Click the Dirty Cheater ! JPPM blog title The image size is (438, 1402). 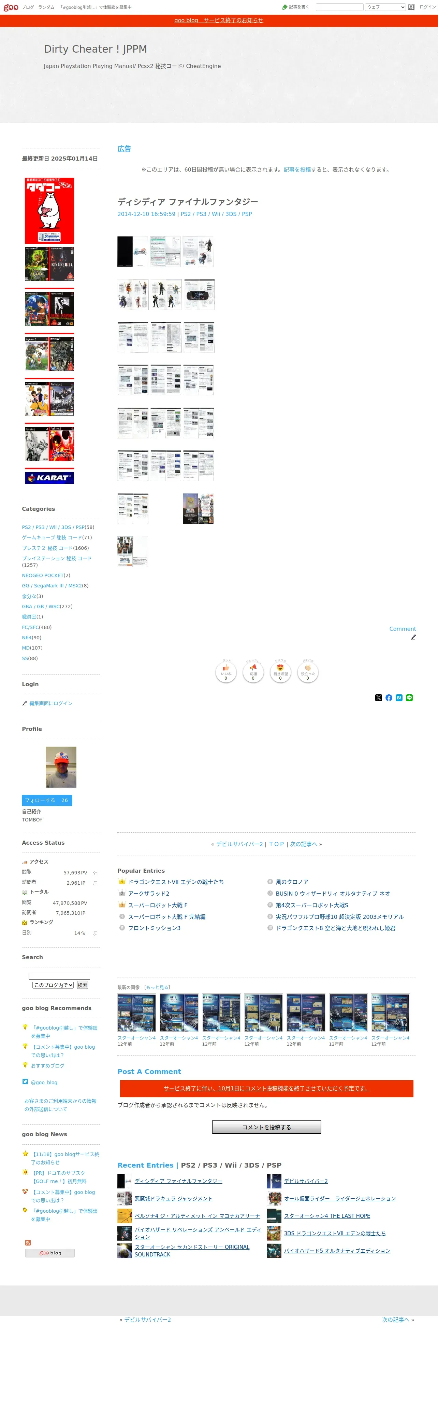pyautogui.click(x=95, y=49)
